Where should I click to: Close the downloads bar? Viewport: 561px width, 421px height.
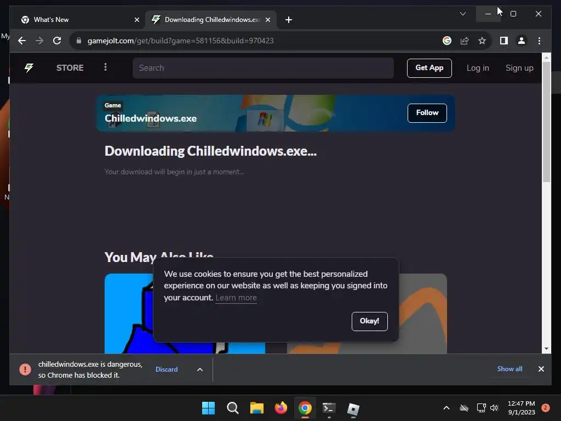(x=541, y=369)
